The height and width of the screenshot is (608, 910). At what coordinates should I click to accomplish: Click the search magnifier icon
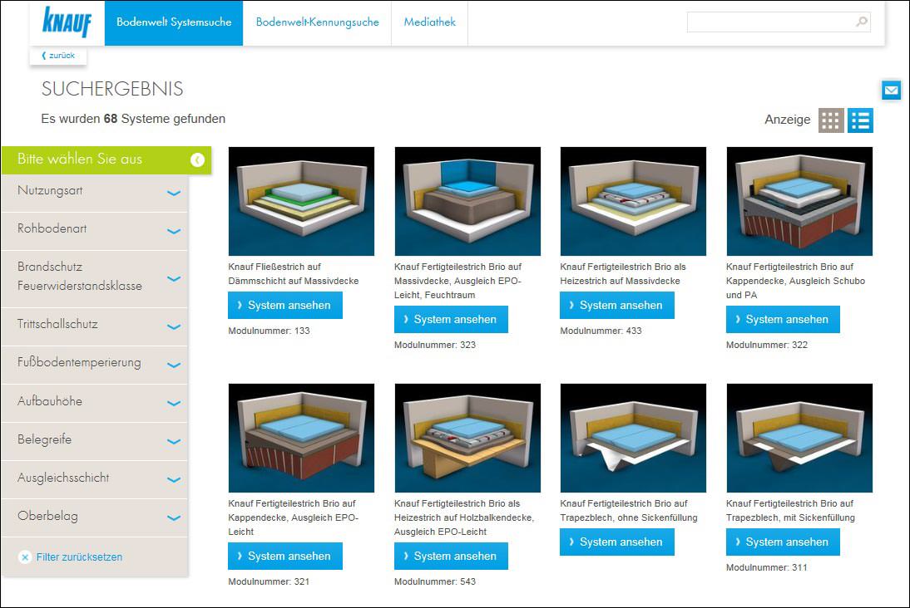coord(862,22)
